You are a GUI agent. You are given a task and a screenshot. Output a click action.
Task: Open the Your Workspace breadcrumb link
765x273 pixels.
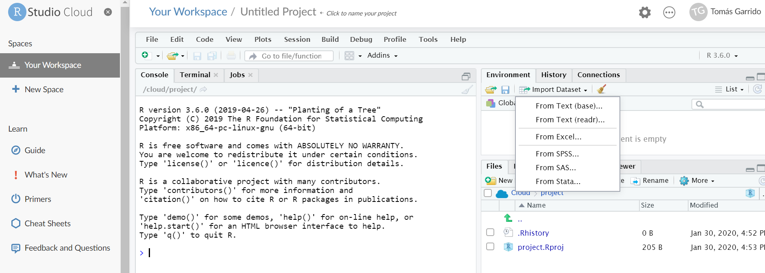(188, 12)
